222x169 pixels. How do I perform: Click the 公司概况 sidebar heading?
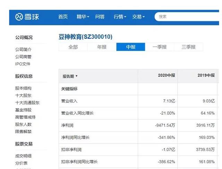coord(24,37)
